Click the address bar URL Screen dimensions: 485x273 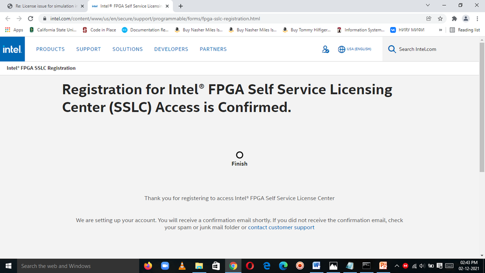[x=155, y=18]
